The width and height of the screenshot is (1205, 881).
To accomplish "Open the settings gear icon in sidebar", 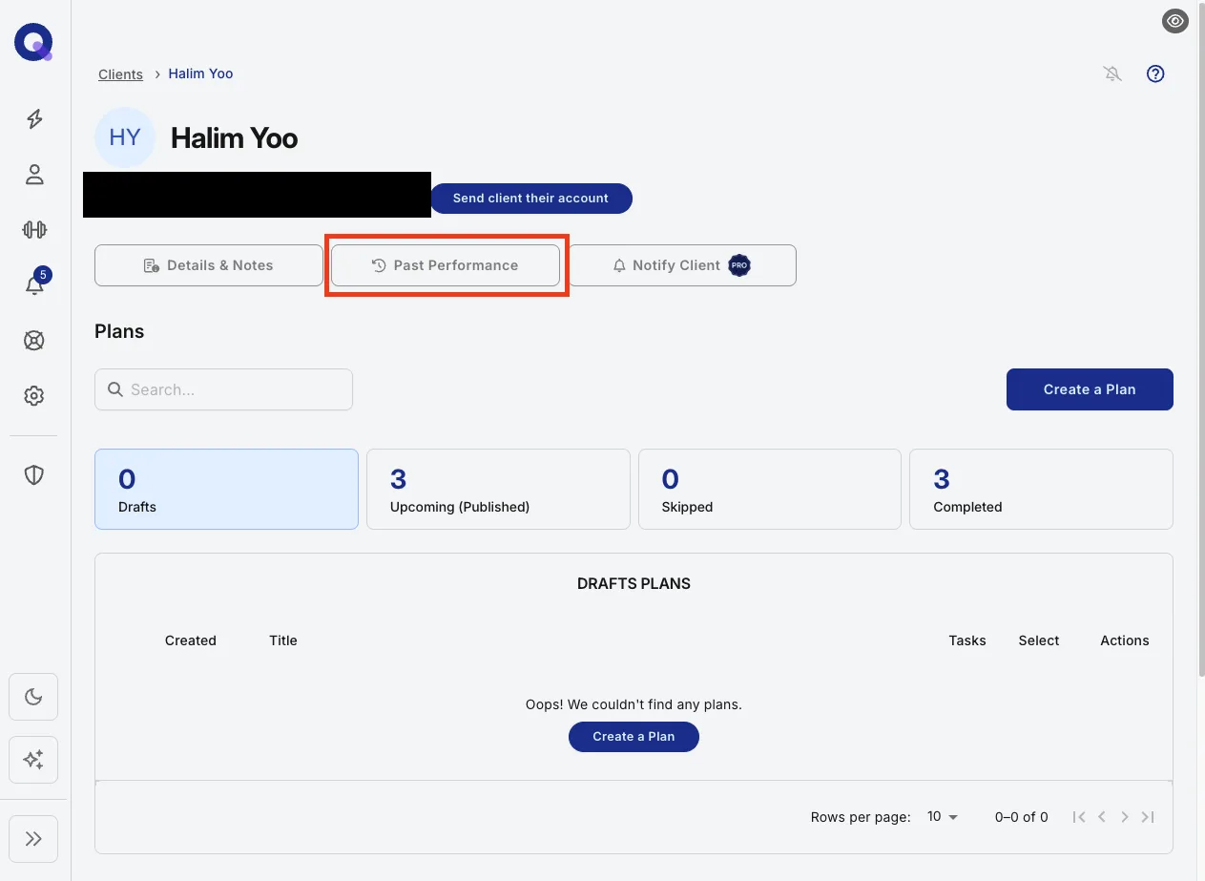I will (34, 395).
